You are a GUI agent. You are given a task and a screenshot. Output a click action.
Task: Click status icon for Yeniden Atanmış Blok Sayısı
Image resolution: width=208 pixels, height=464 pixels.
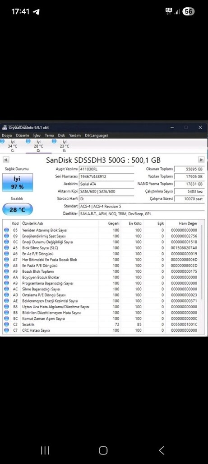point(6,230)
